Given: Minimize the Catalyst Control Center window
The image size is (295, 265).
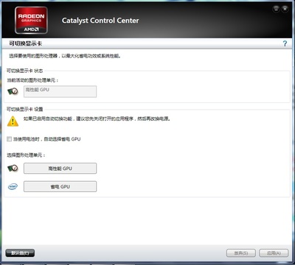Looking at the screenshot, I should pos(276,9).
